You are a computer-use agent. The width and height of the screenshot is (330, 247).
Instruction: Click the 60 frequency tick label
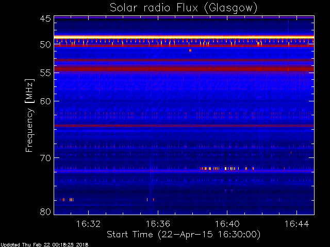[45, 101]
